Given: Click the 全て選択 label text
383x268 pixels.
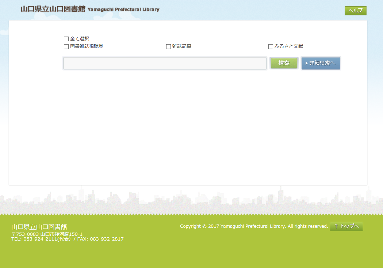Looking at the screenshot, I should pos(80,39).
